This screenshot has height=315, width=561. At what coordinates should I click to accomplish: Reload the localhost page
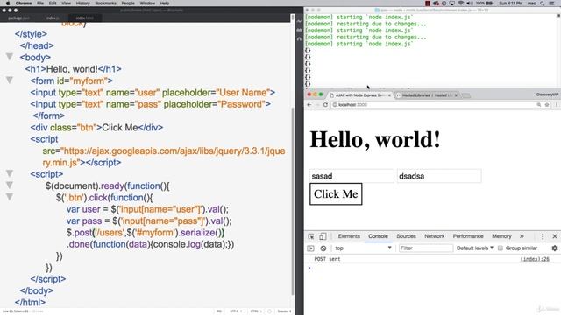coord(325,105)
